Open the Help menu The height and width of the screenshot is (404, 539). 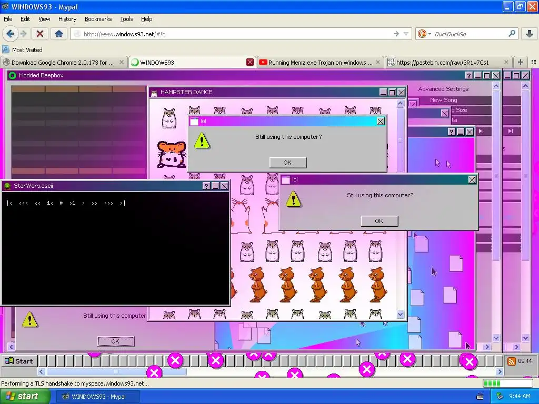pyautogui.click(x=146, y=19)
